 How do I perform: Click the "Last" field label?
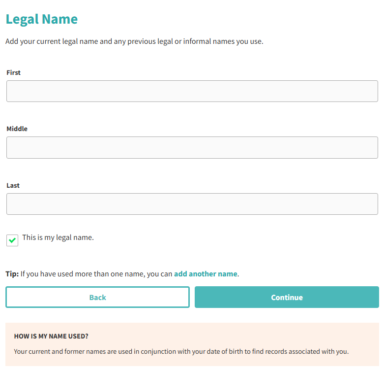(13, 185)
